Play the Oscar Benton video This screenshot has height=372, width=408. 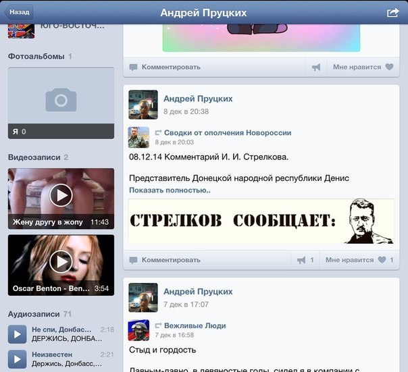(x=61, y=261)
